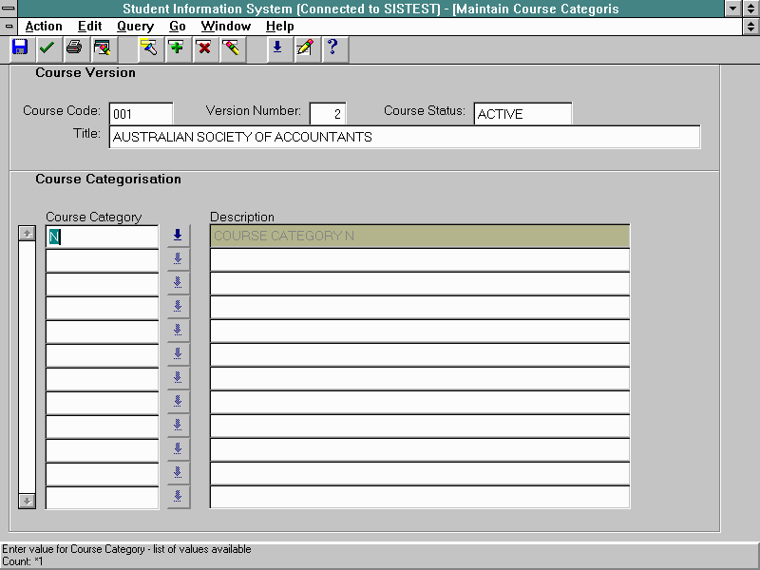Click the Save disk icon in toolbar
The image size is (760, 570).
[20, 47]
